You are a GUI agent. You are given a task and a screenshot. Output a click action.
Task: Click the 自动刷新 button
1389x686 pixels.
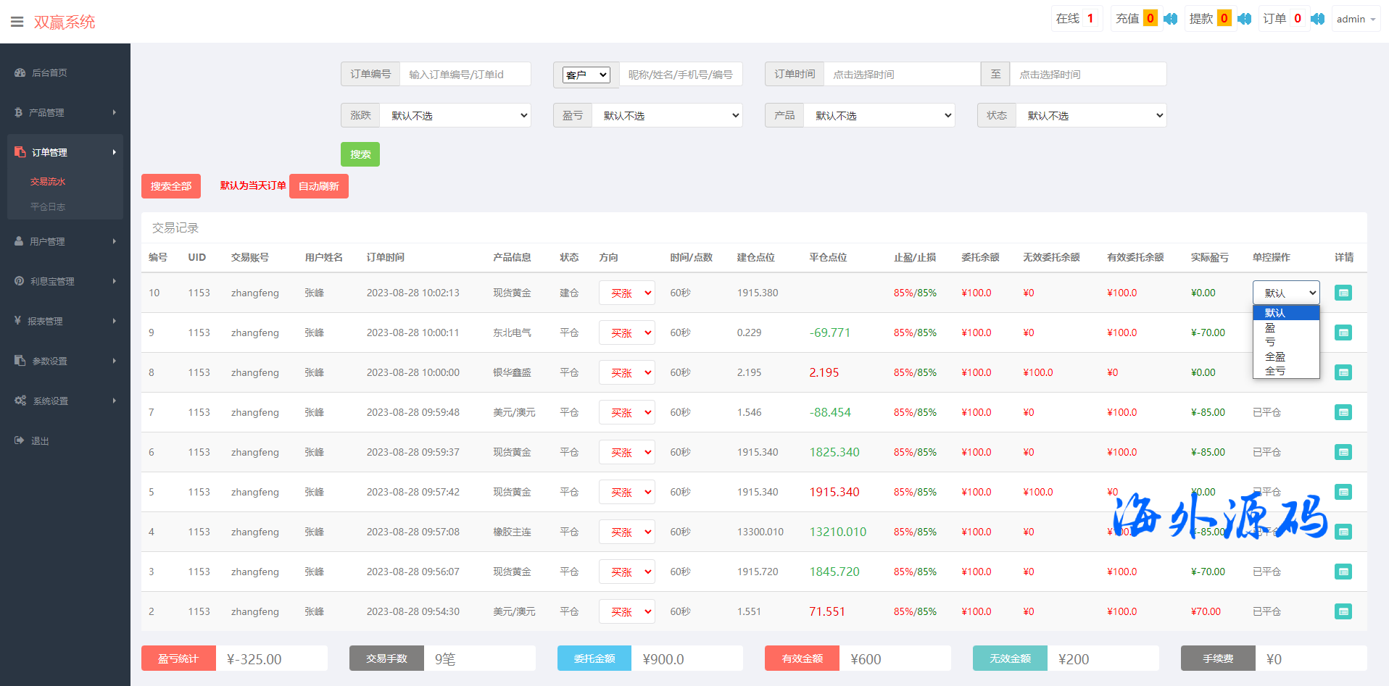point(319,186)
